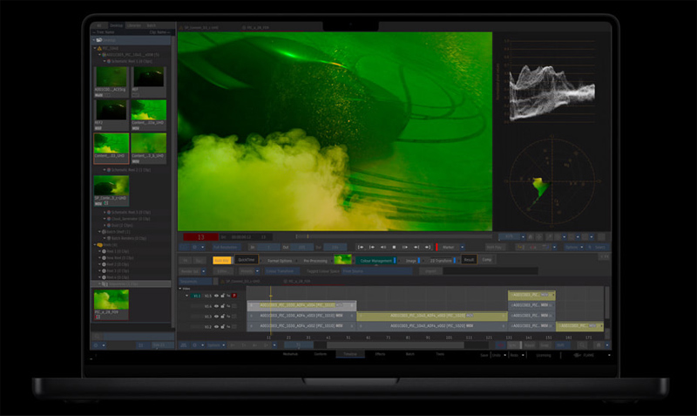Click the Colour Management button

[375, 260]
